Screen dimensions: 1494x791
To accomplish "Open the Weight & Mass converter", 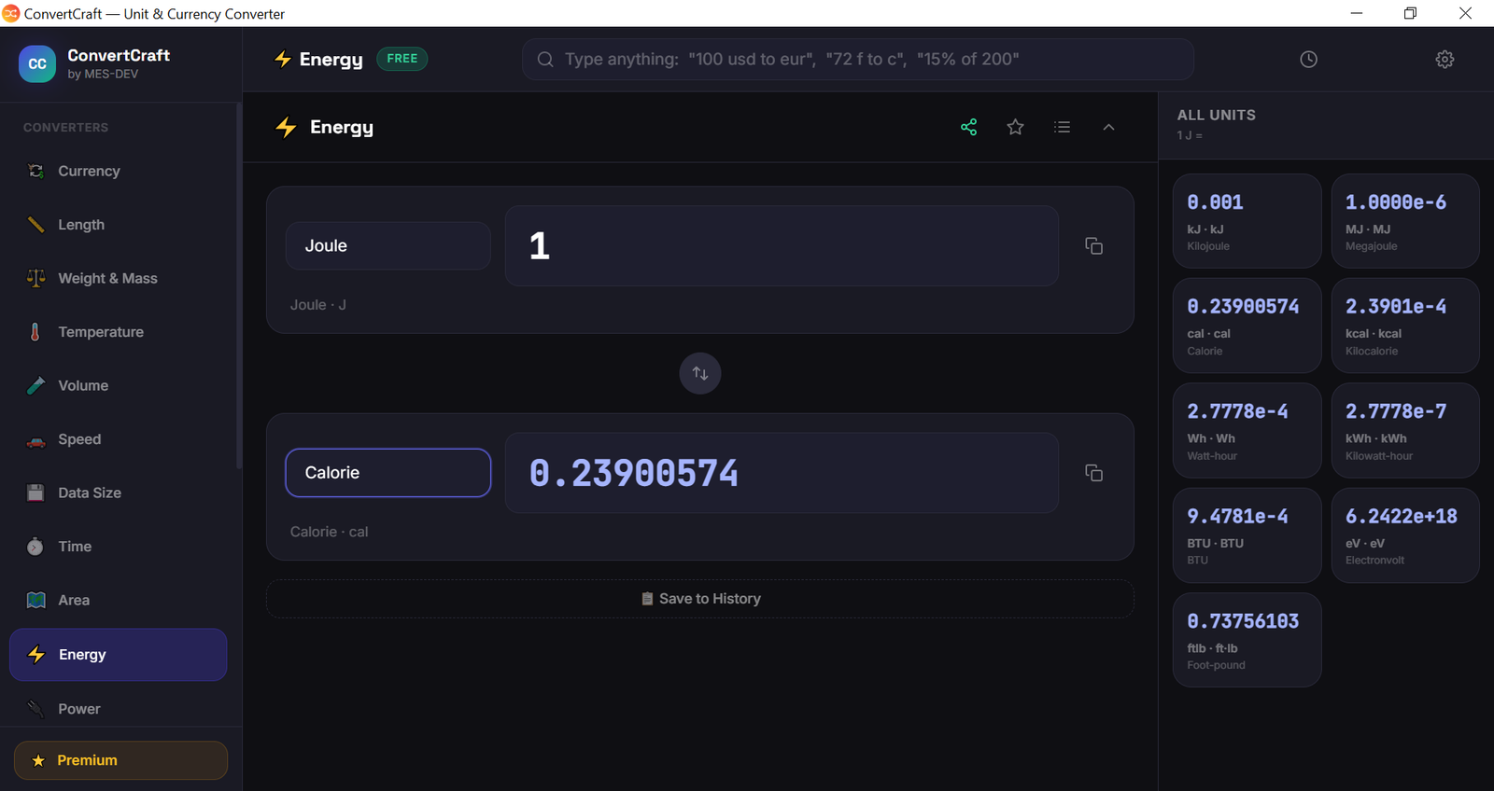I will (119, 278).
